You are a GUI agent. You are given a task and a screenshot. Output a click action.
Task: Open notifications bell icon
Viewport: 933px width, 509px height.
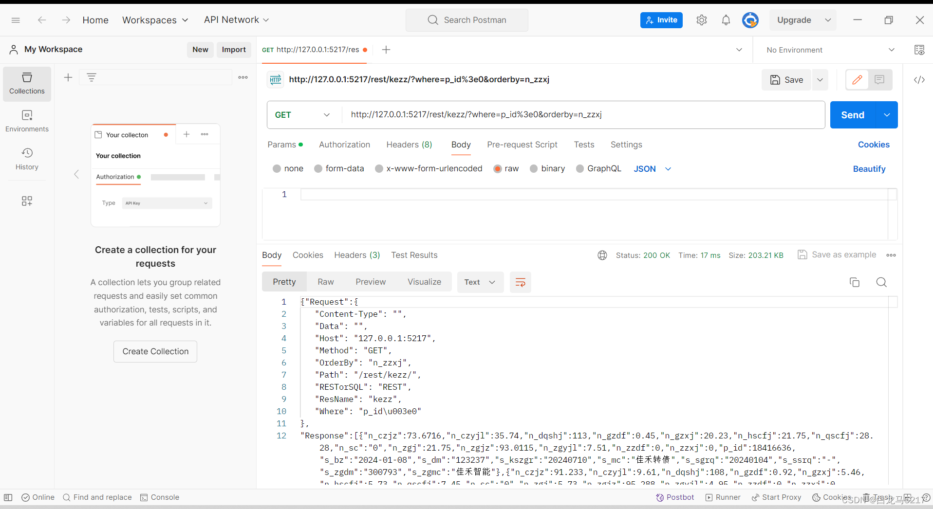(726, 20)
